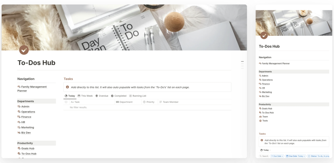Click the page outline markers beside the title
This screenshot has height=163, width=334.
[242, 65]
